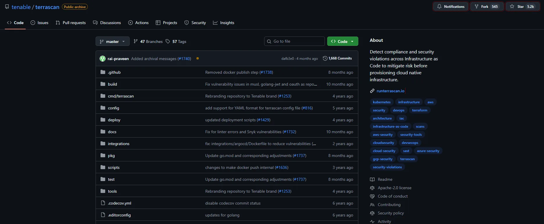Click the branch icon beside 47 Branches

tap(136, 41)
